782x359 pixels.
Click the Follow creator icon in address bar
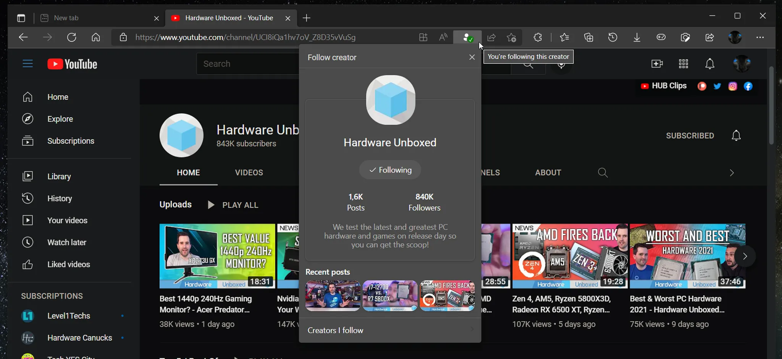pos(467,37)
